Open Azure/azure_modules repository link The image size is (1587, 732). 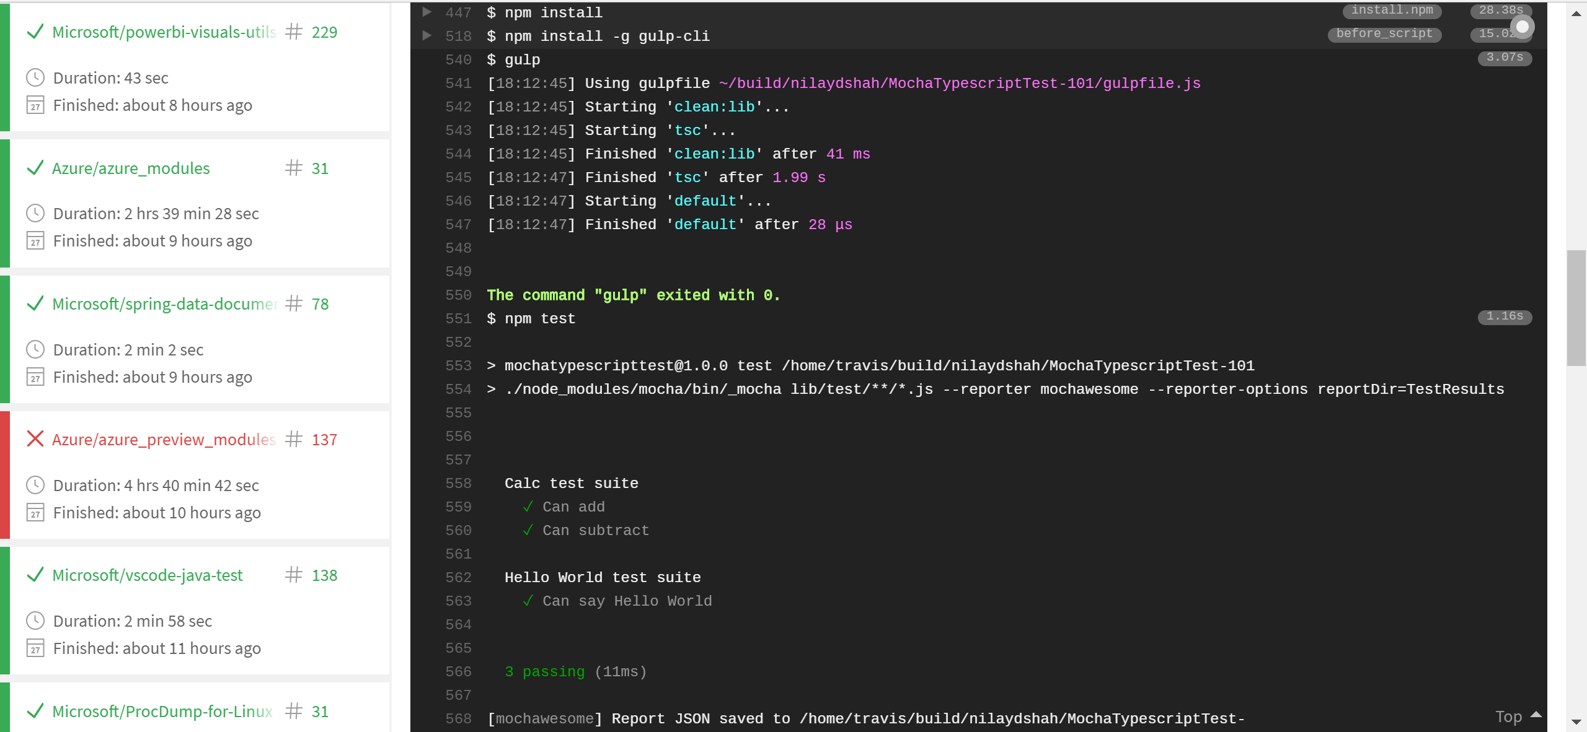(131, 168)
